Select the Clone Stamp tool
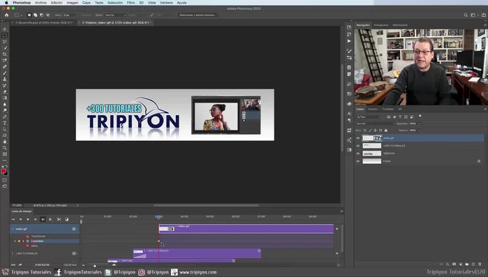The image size is (488, 277). pyautogui.click(x=5, y=80)
